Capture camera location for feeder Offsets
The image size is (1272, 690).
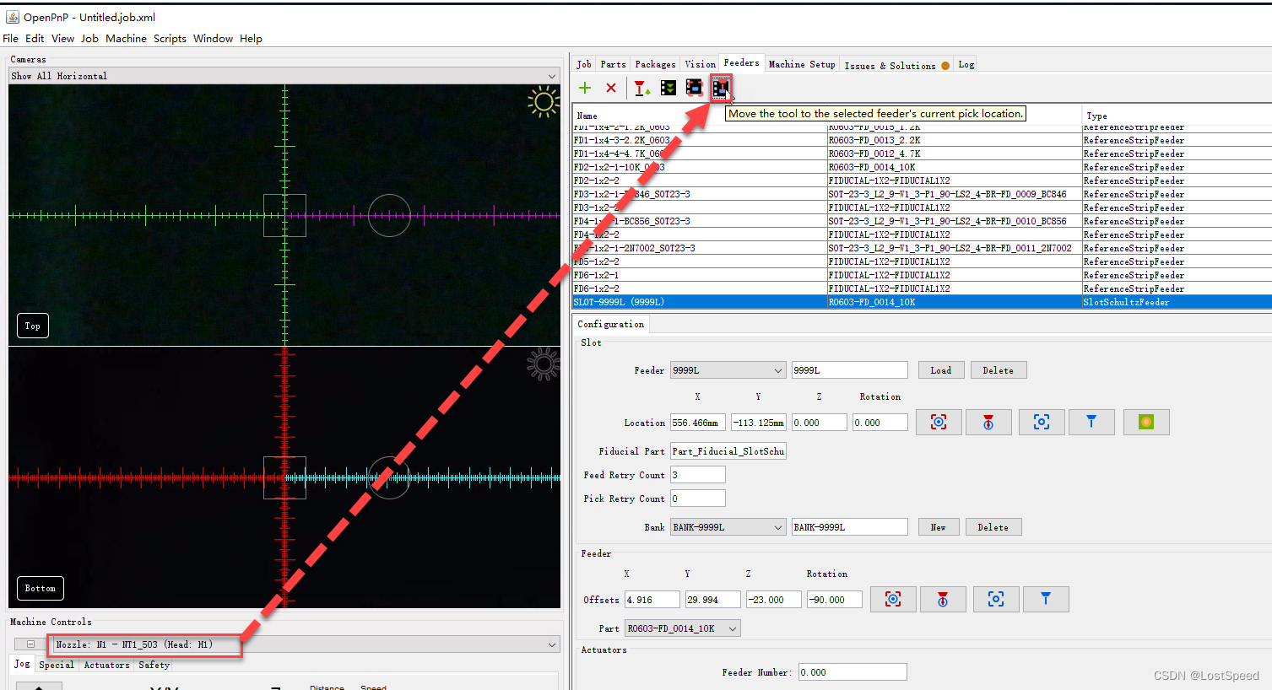pos(893,600)
